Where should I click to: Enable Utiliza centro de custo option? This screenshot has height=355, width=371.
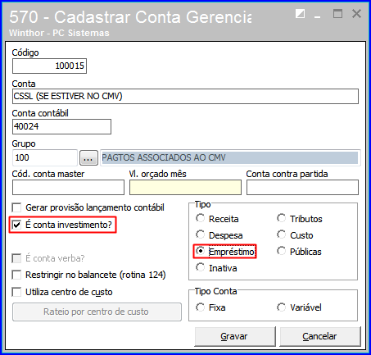[x=16, y=292]
